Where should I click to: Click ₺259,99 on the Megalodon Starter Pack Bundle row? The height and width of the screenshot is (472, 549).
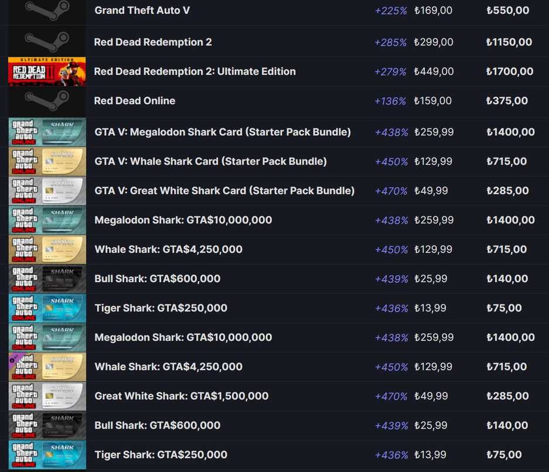434,132
